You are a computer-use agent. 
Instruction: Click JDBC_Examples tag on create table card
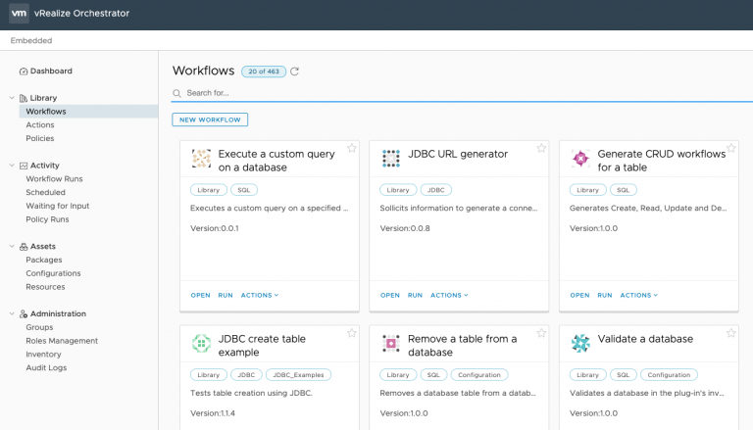pos(298,375)
